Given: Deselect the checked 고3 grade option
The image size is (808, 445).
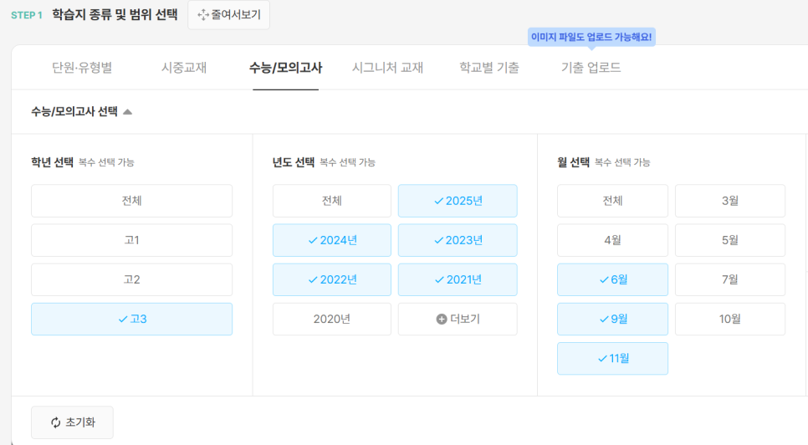Looking at the screenshot, I should click(132, 320).
